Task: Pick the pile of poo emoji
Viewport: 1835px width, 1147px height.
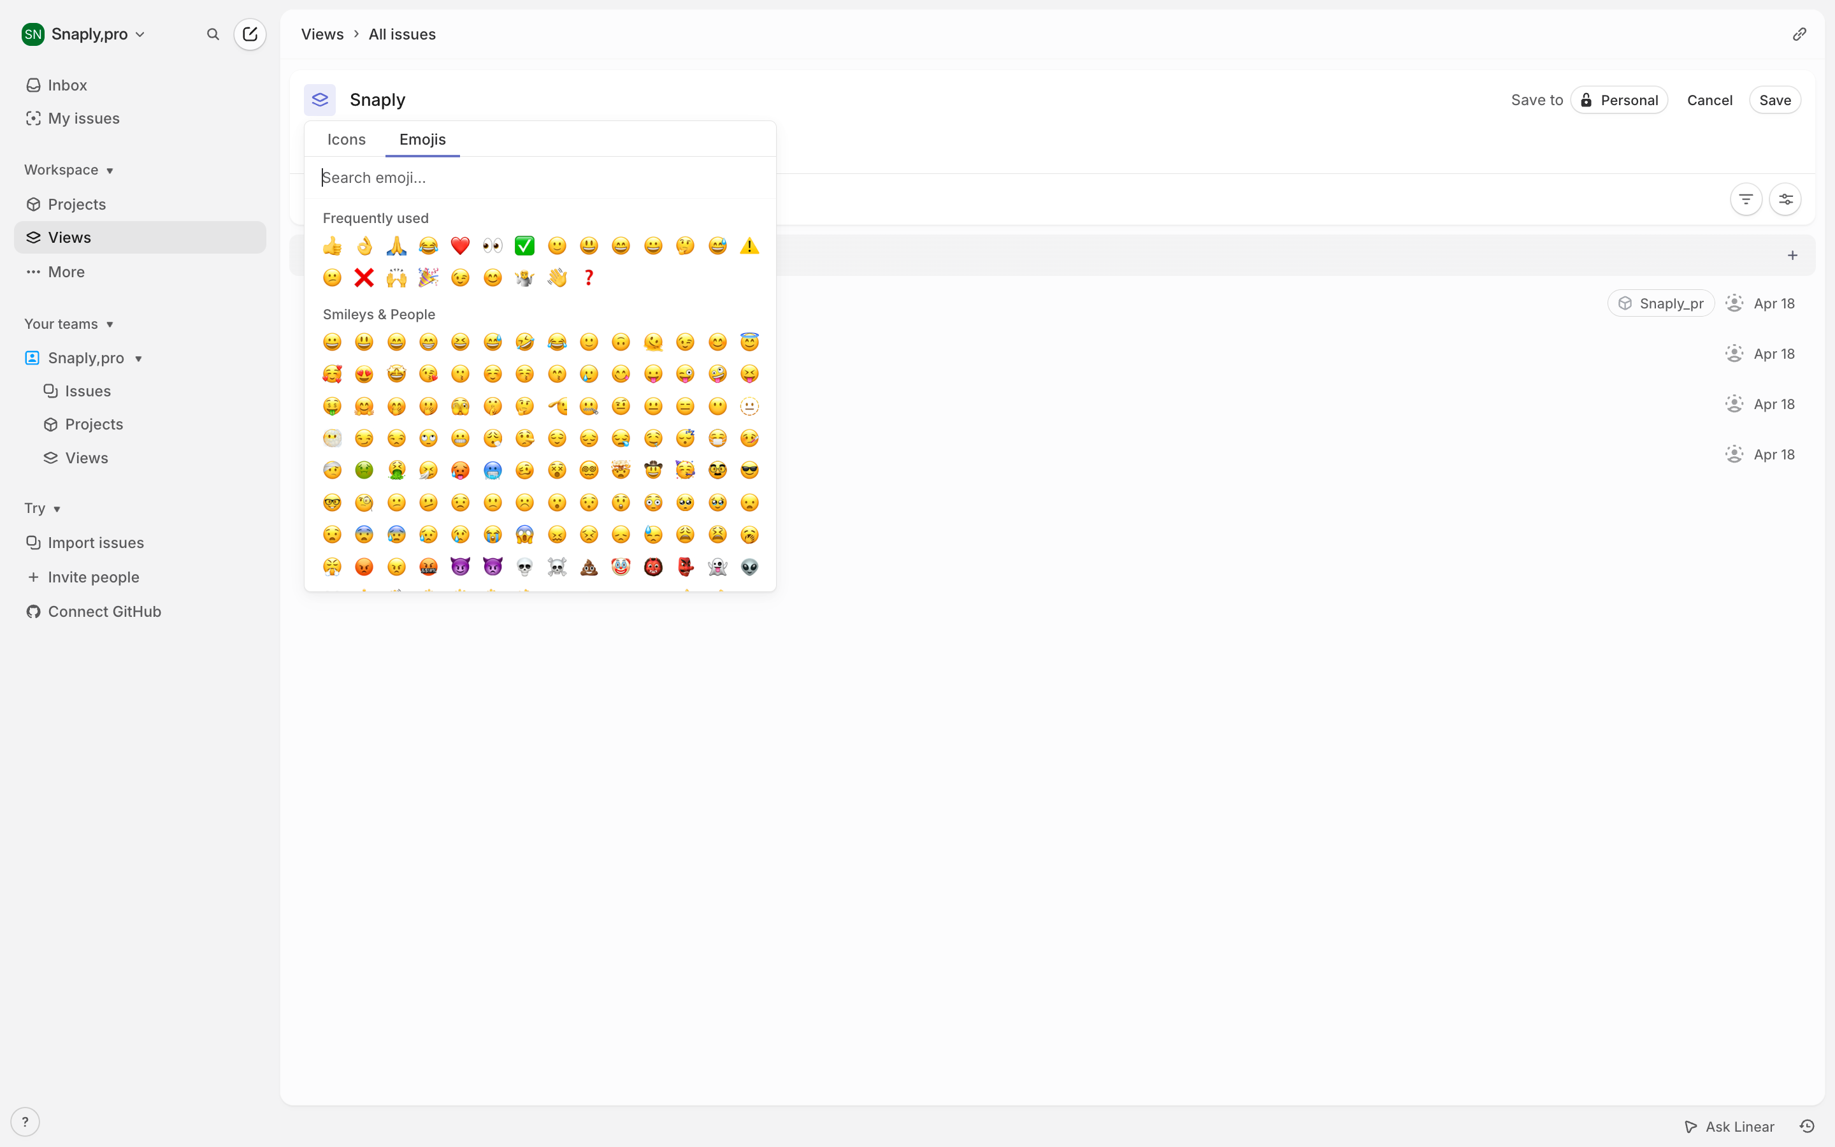Action: coord(589,566)
